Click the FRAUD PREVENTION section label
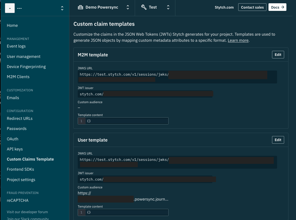This screenshot has height=220, width=296. pos(23,193)
